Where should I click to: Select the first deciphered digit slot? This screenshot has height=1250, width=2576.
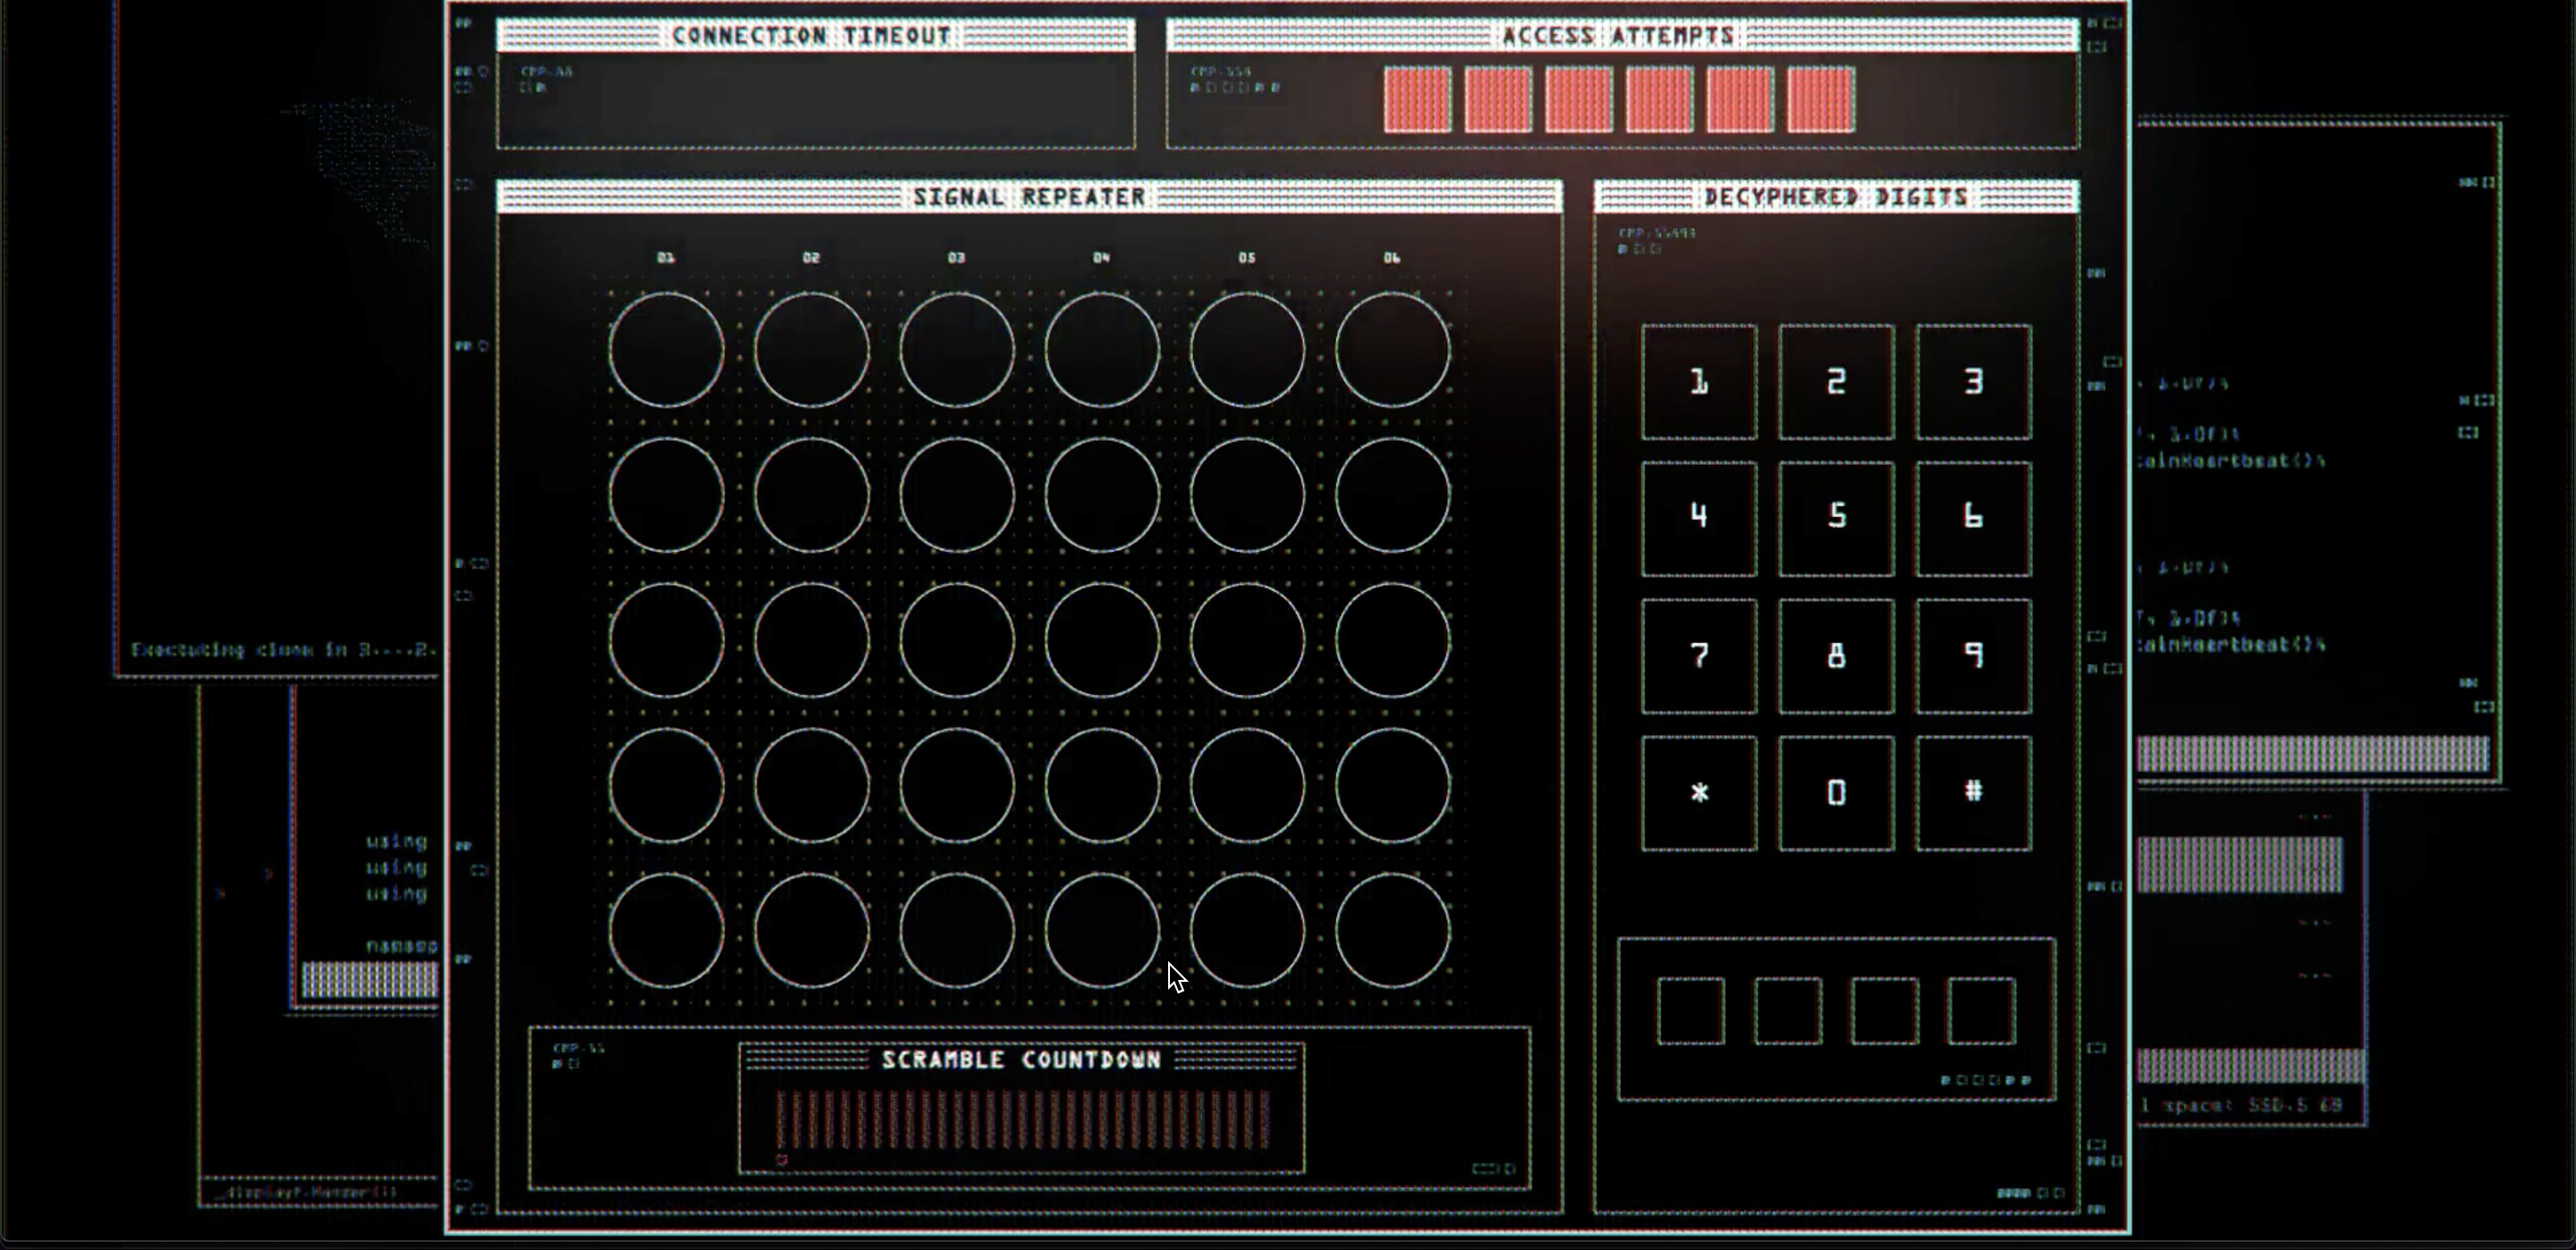pyautogui.click(x=1691, y=1011)
